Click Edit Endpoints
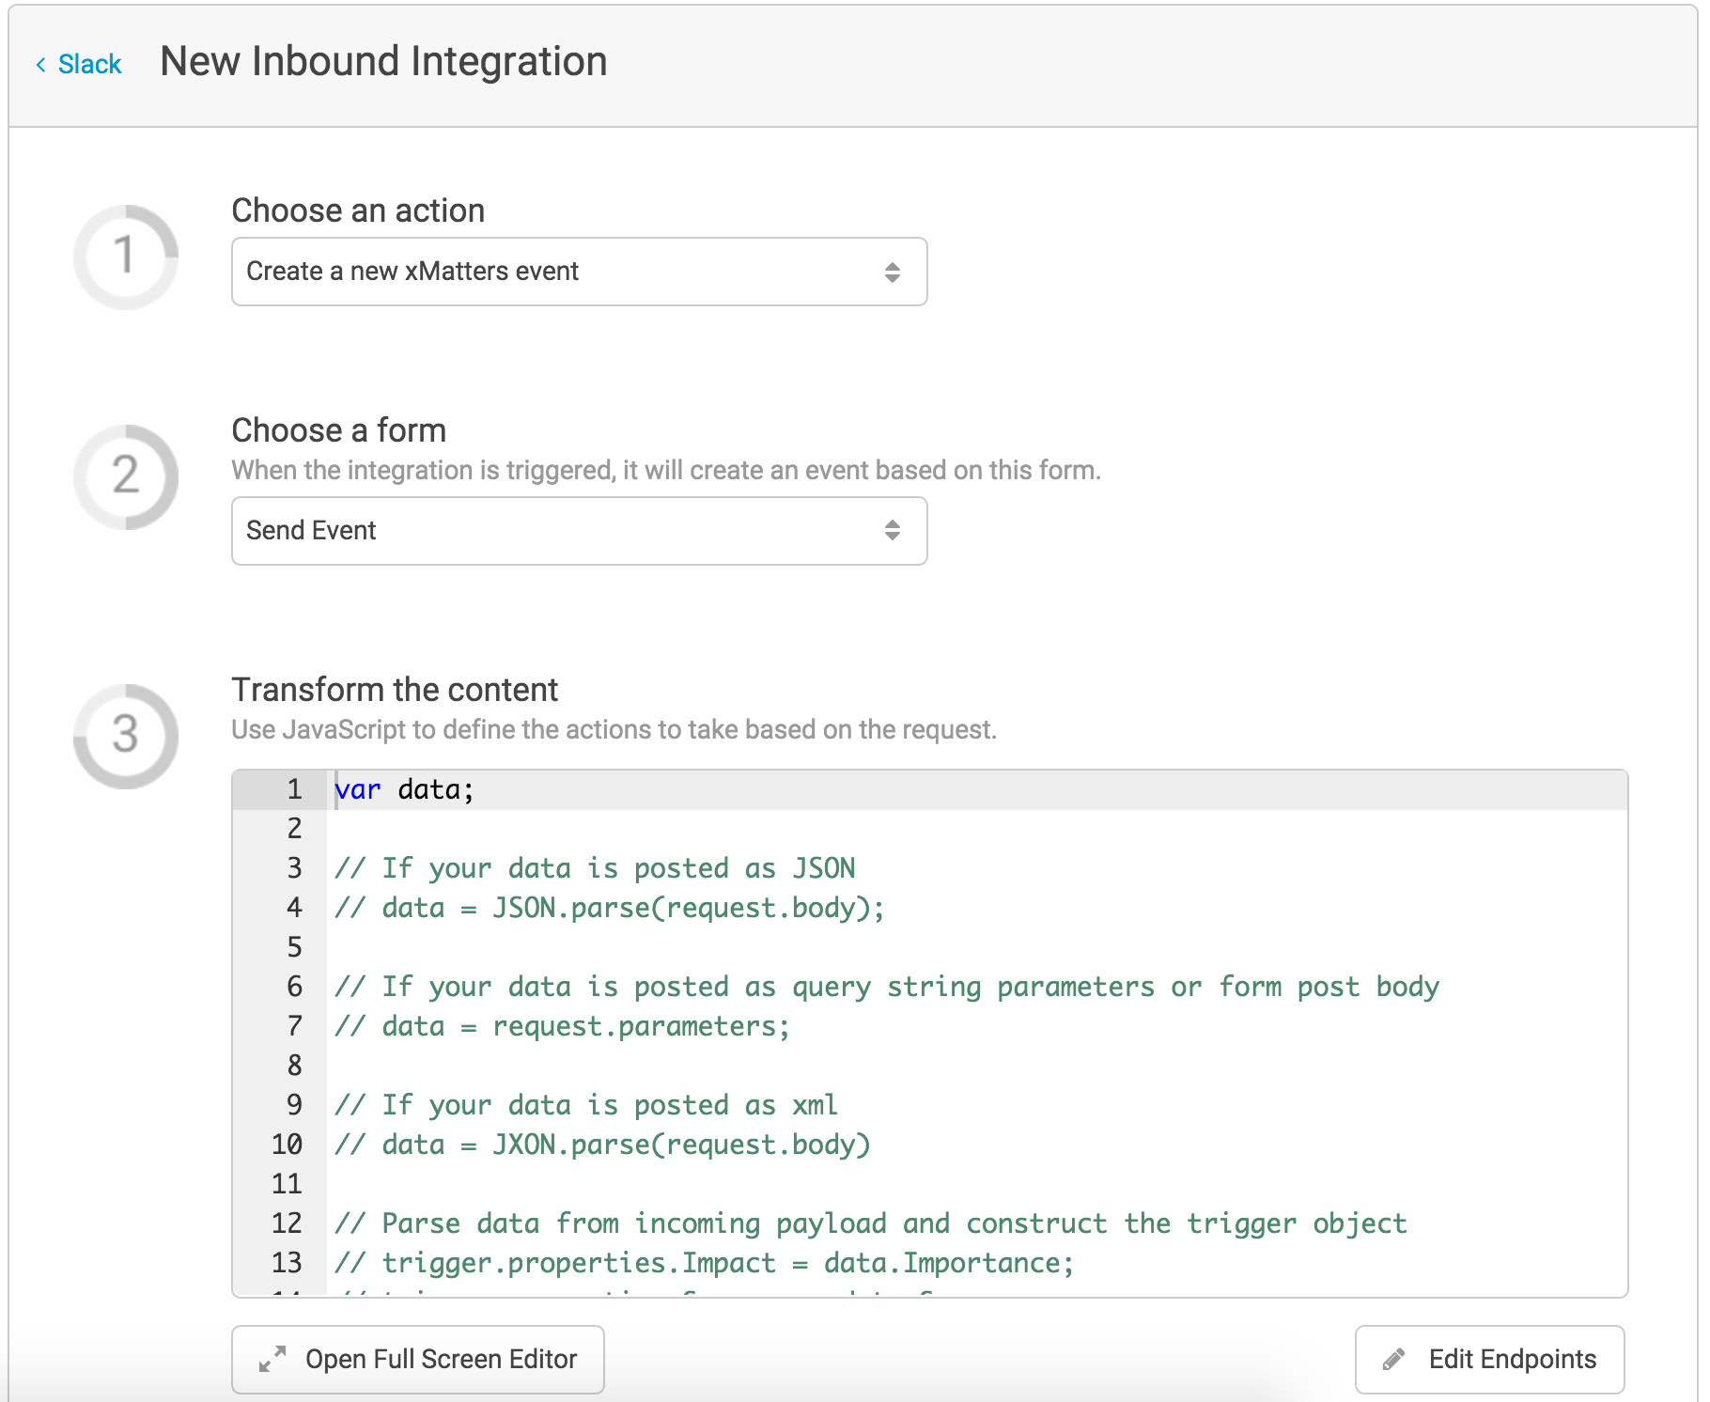 pyautogui.click(x=1489, y=1359)
